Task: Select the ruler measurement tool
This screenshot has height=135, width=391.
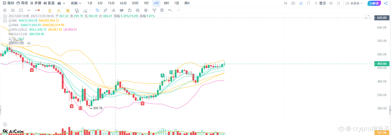Action: pyautogui.click(x=105, y=10)
